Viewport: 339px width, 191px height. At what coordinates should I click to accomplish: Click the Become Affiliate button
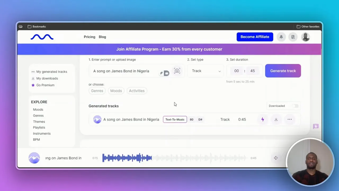tap(255, 37)
